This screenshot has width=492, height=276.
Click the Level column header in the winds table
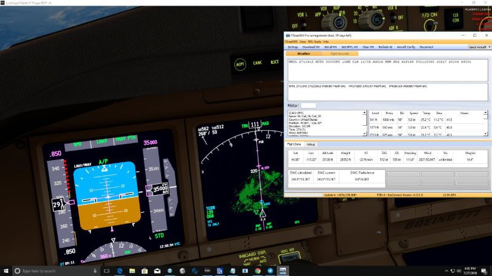pyautogui.click(x=375, y=113)
